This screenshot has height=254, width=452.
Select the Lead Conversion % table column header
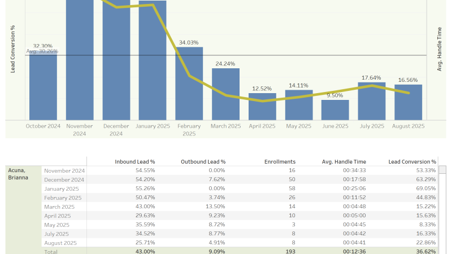(412, 161)
